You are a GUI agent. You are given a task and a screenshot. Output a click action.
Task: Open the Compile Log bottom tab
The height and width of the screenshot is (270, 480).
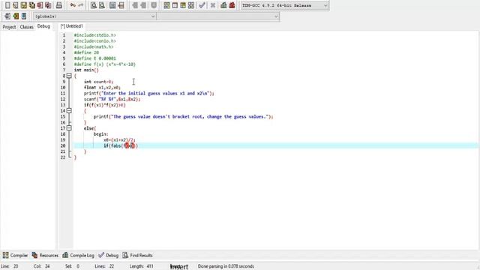pyautogui.click(x=78, y=255)
